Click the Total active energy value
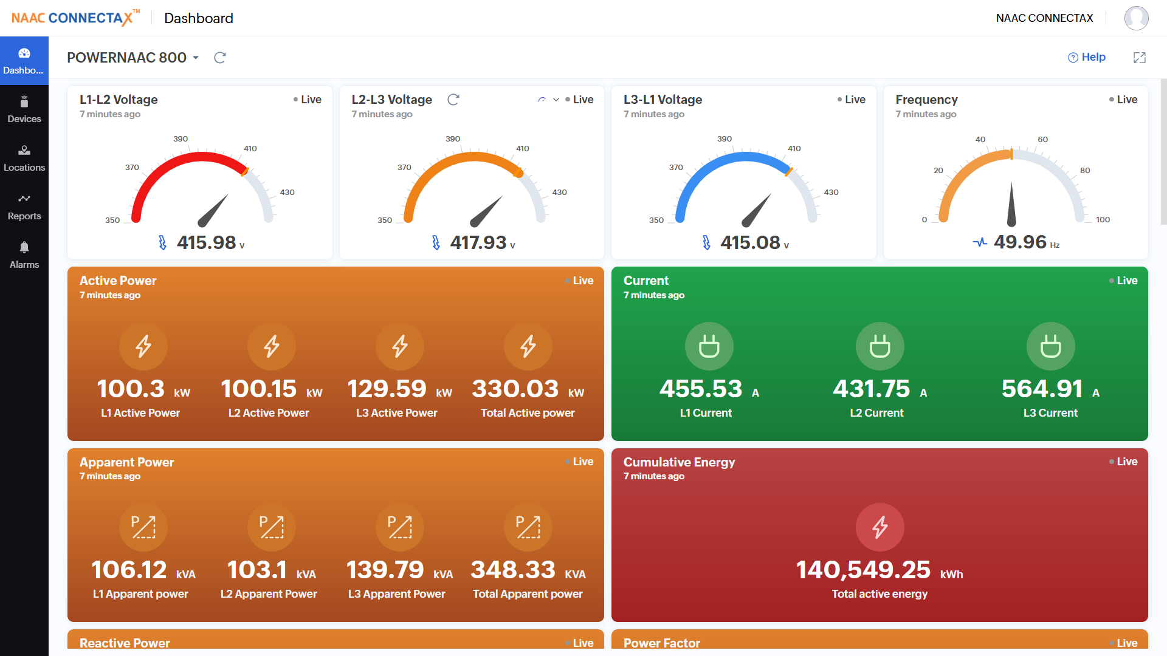Image resolution: width=1167 pixels, height=656 pixels. 863,570
